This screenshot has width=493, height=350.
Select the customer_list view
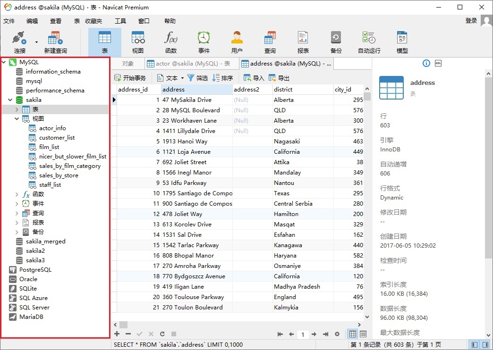click(x=57, y=138)
